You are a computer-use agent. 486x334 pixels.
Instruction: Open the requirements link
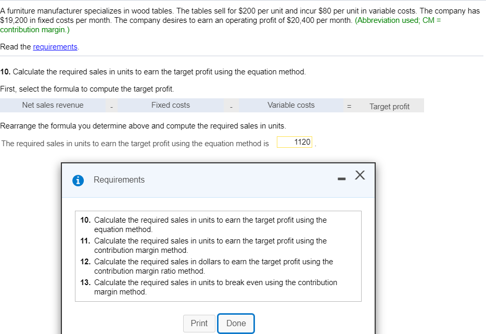55,47
